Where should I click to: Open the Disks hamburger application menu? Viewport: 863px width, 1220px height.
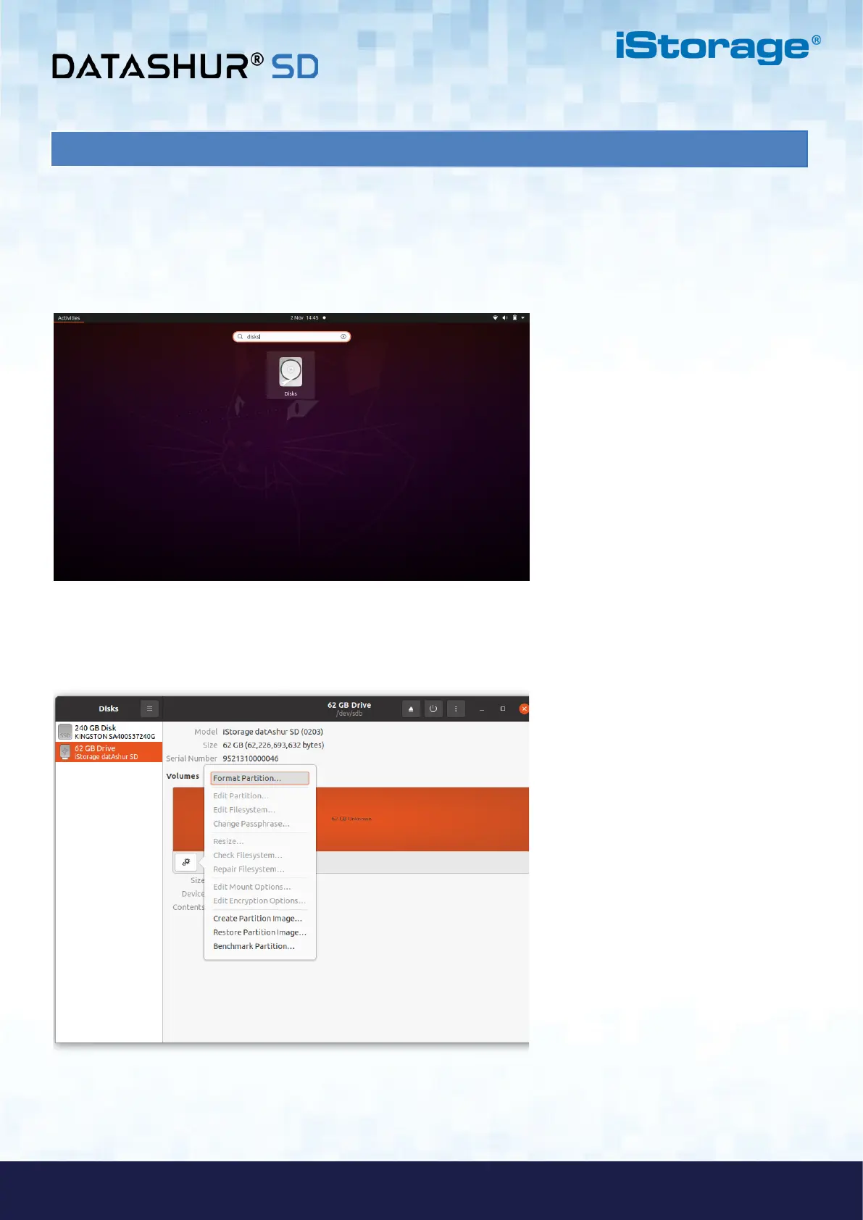point(149,709)
